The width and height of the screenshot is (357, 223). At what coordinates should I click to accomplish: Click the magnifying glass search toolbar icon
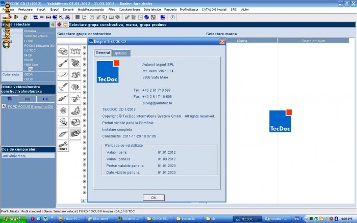61,17
